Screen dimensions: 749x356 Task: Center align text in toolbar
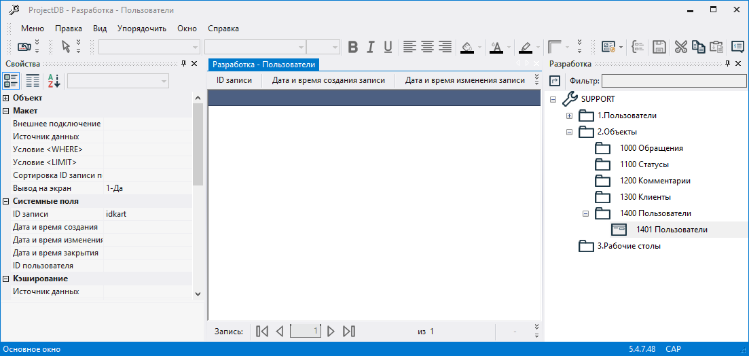coord(427,47)
